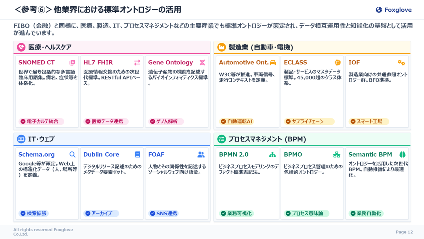424x239 pixels.
Task: Click the brain icon on Semantic BPM card
Action: [x=402, y=155]
